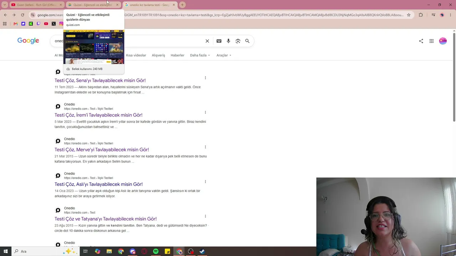Close the Gwen Stefani tab
The height and width of the screenshot is (256, 456).
click(61, 5)
